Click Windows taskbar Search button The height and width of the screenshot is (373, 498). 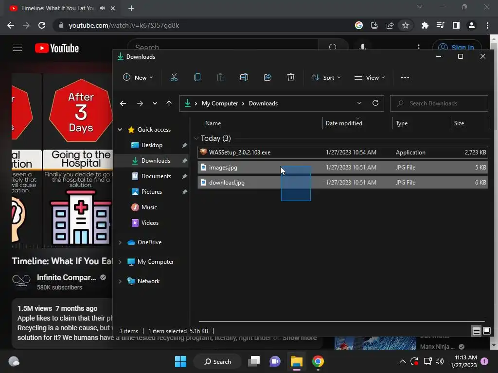click(x=218, y=361)
